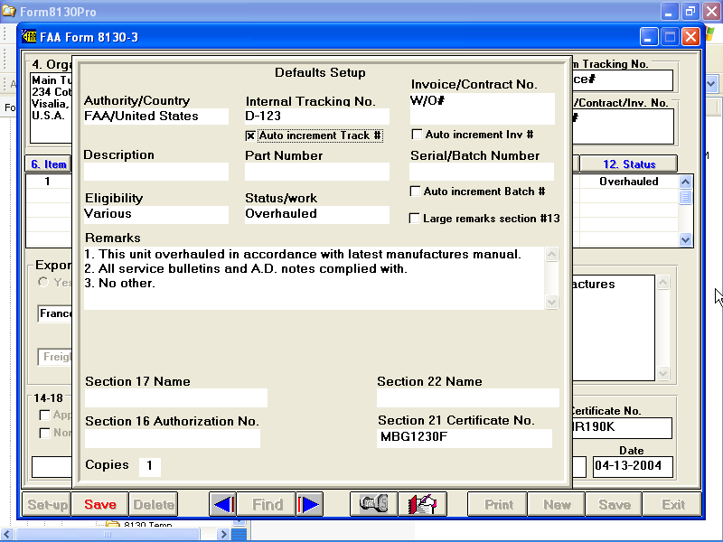Image resolution: width=723 pixels, height=542 pixels.
Task: Click the 12. Status column header
Action: 627,164
